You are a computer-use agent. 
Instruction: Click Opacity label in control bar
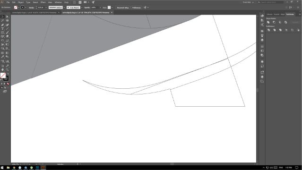(87, 8)
